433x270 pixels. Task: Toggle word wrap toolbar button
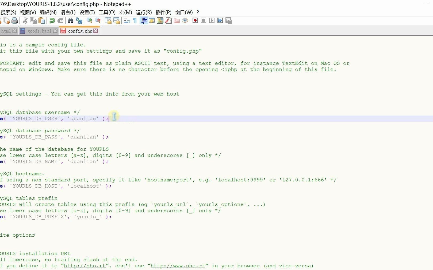click(127, 21)
